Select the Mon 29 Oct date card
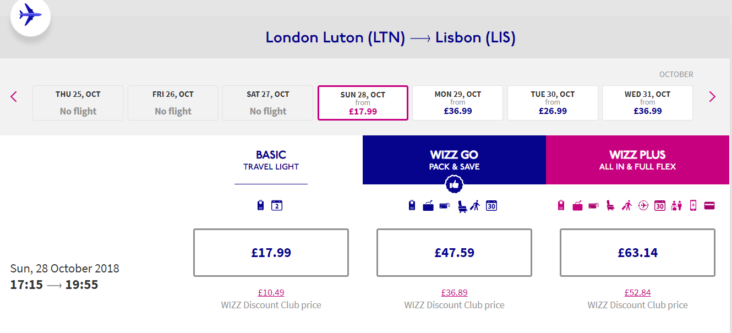The width and height of the screenshot is (732, 333). click(458, 103)
